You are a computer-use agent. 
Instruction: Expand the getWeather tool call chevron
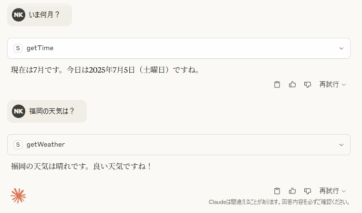[x=341, y=145]
